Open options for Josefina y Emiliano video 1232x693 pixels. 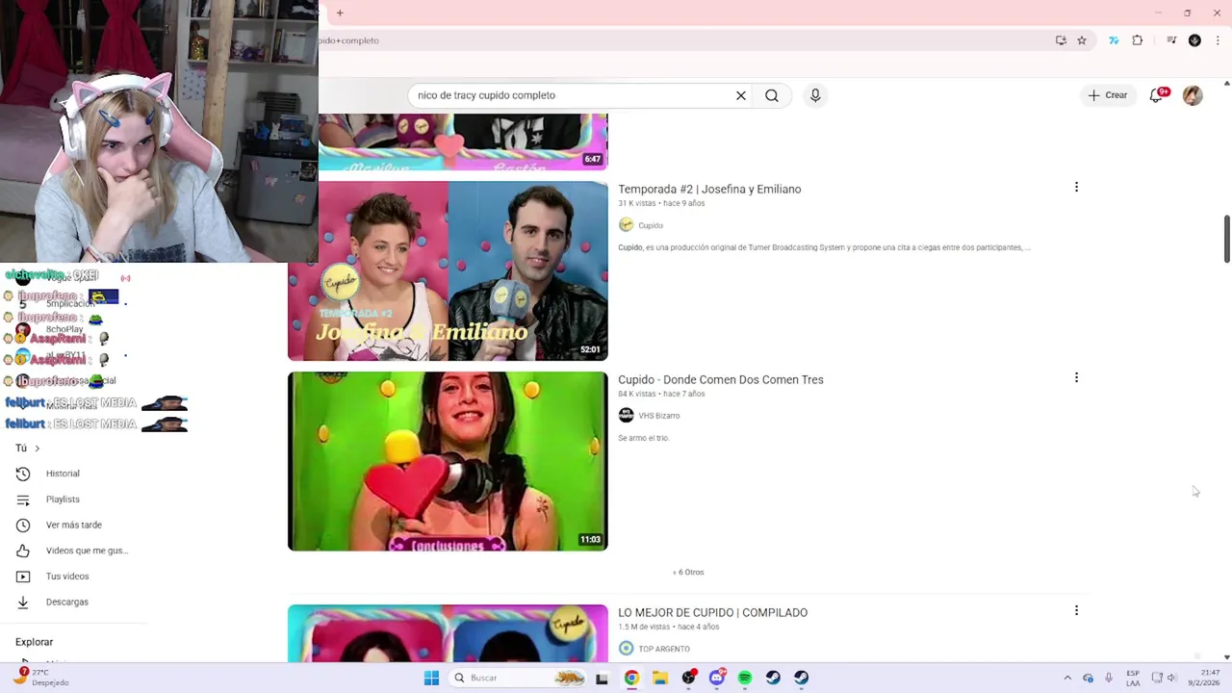(x=1076, y=188)
